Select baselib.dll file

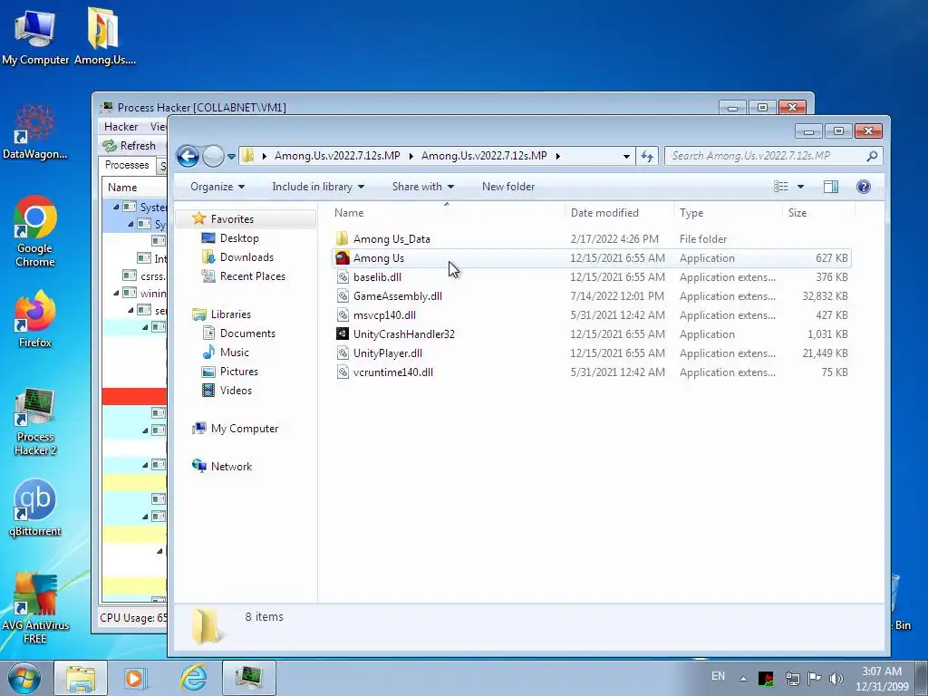tap(592, 277)
